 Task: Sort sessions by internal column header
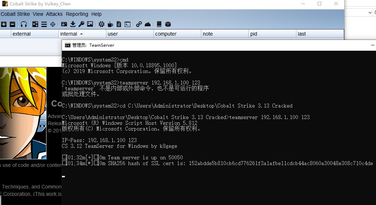point(82,34)
